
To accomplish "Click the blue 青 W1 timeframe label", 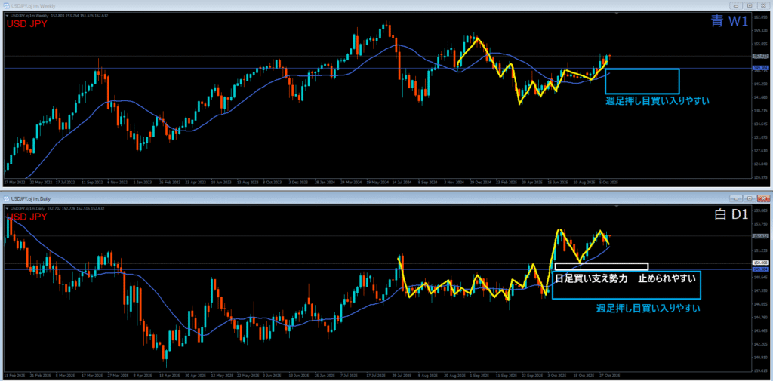I will [x=729, y=22].
